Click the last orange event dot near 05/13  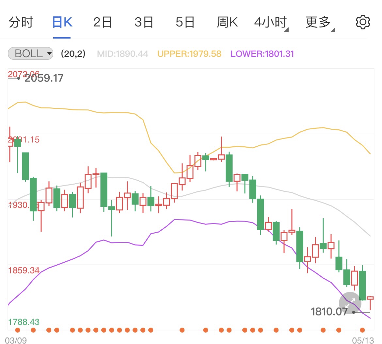pyautogui.click(x=362, y=330)
